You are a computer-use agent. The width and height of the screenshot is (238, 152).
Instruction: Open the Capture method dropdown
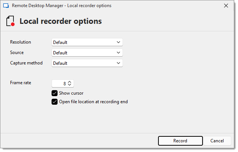87,63
